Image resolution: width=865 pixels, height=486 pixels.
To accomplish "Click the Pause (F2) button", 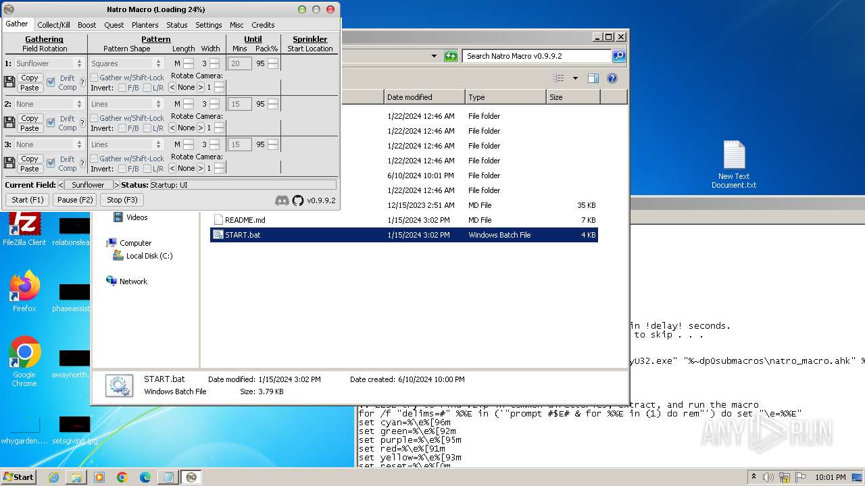I will tap(75, 200).
